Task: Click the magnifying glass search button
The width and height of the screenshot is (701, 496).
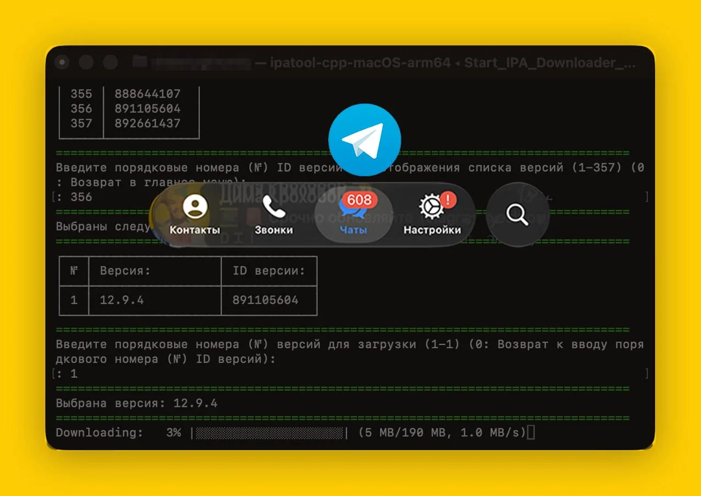Action: point(518,215)
